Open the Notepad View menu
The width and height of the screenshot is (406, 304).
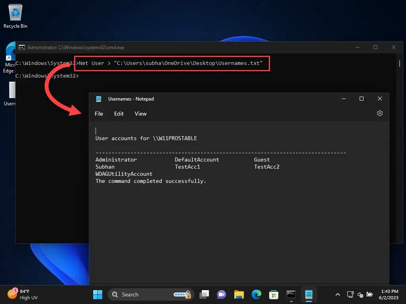tap(140, 114)
